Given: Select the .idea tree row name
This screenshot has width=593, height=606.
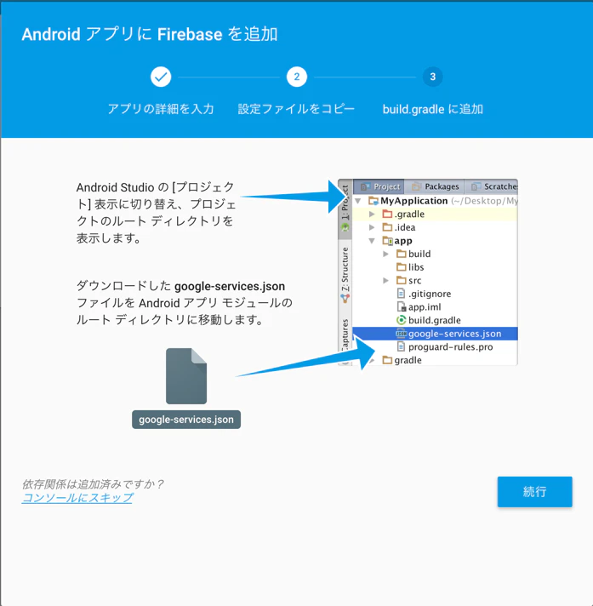Looking at the screenshot, I should (x=405, y=227).
